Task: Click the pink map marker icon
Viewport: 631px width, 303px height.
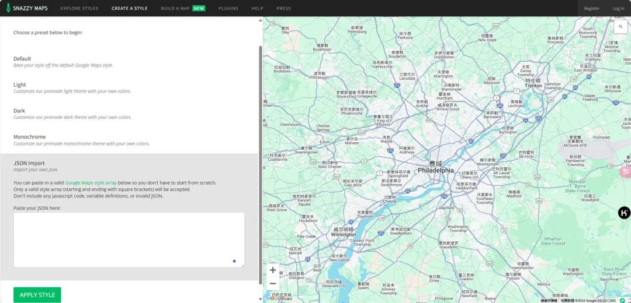Action: click(626, 172)
